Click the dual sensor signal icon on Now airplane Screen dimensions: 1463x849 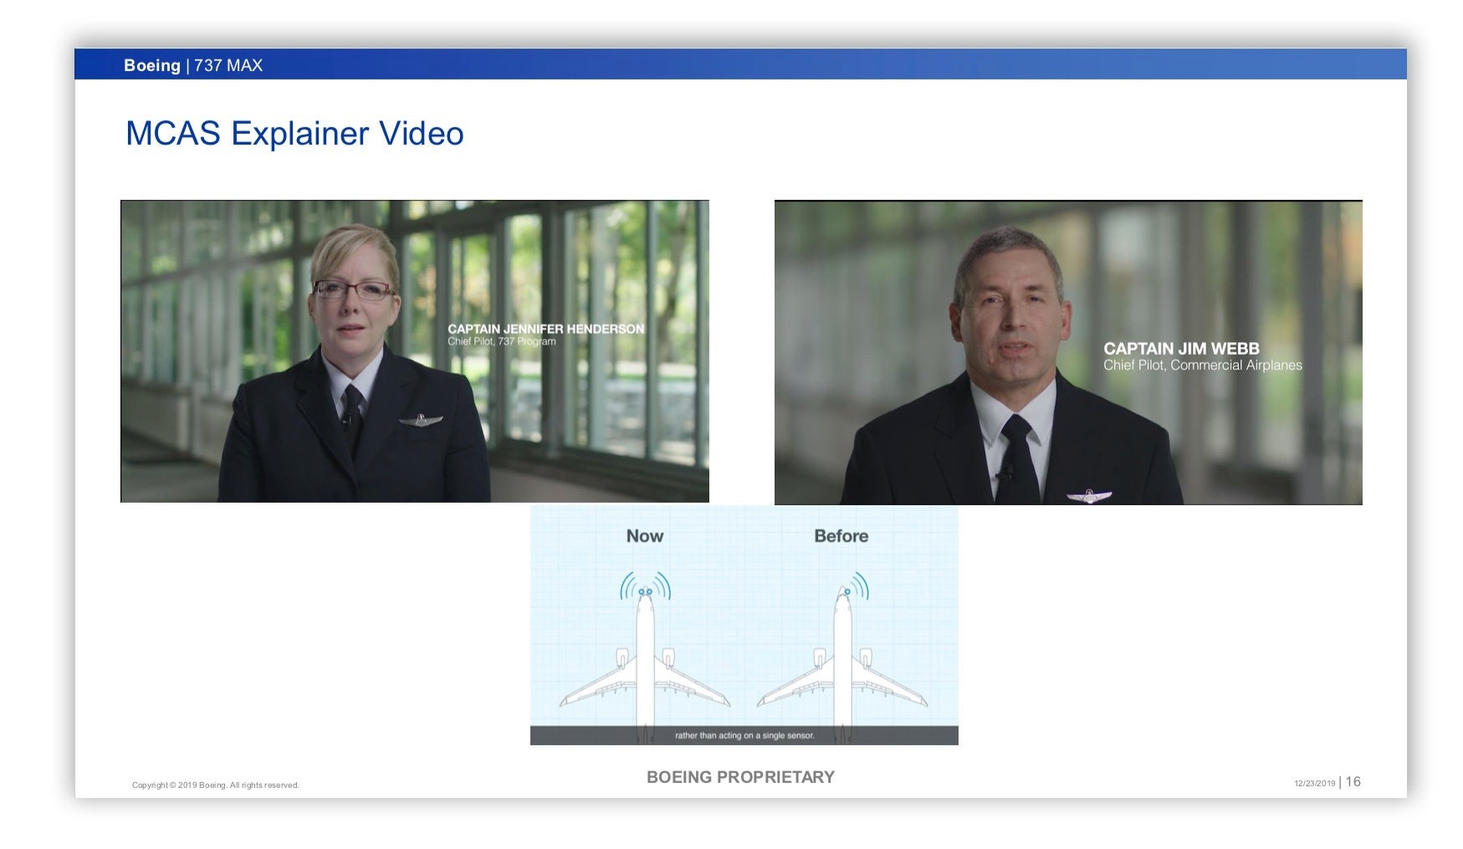[x=645, y=586]
